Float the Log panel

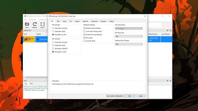pos(168,81)
